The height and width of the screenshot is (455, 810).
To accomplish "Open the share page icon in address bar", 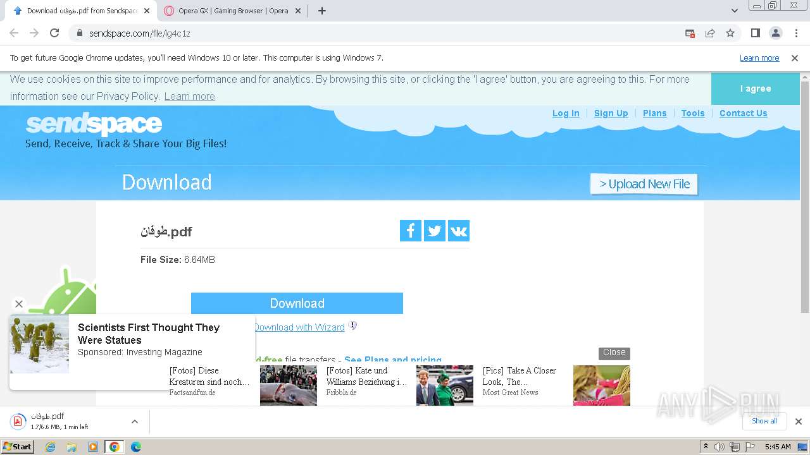I will [x=710, y=33].
